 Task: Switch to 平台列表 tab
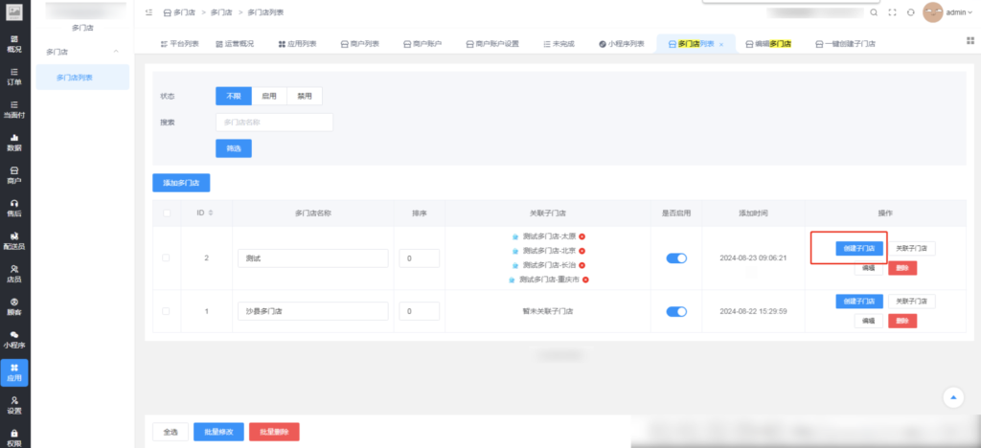click(x=179, y=44)
